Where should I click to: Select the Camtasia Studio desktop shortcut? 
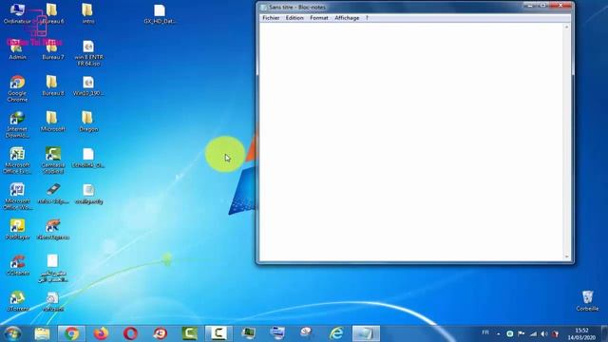53,161
